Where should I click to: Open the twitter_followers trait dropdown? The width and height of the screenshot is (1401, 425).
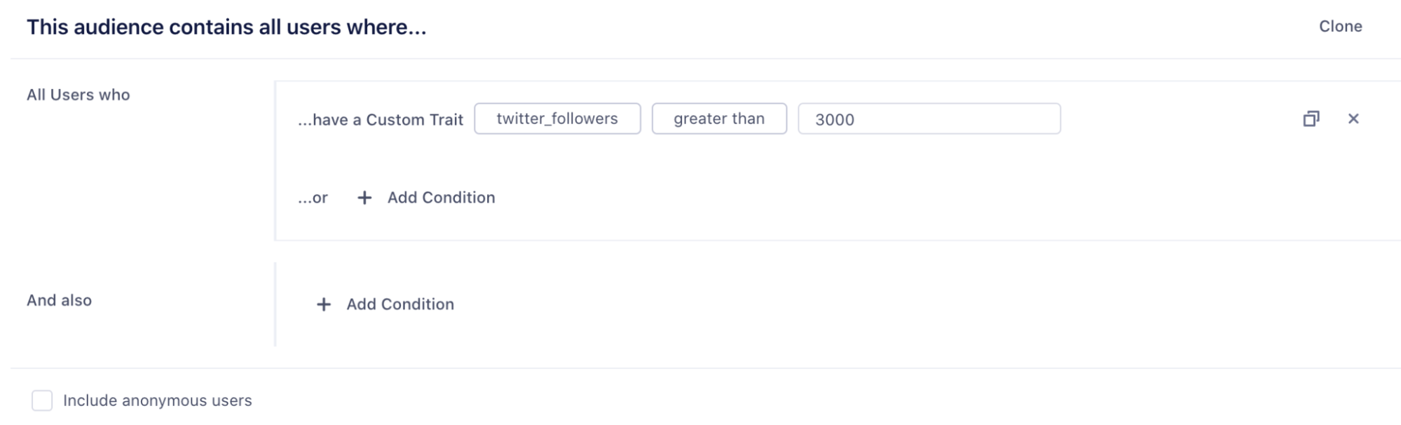click(x=557, y=119)
